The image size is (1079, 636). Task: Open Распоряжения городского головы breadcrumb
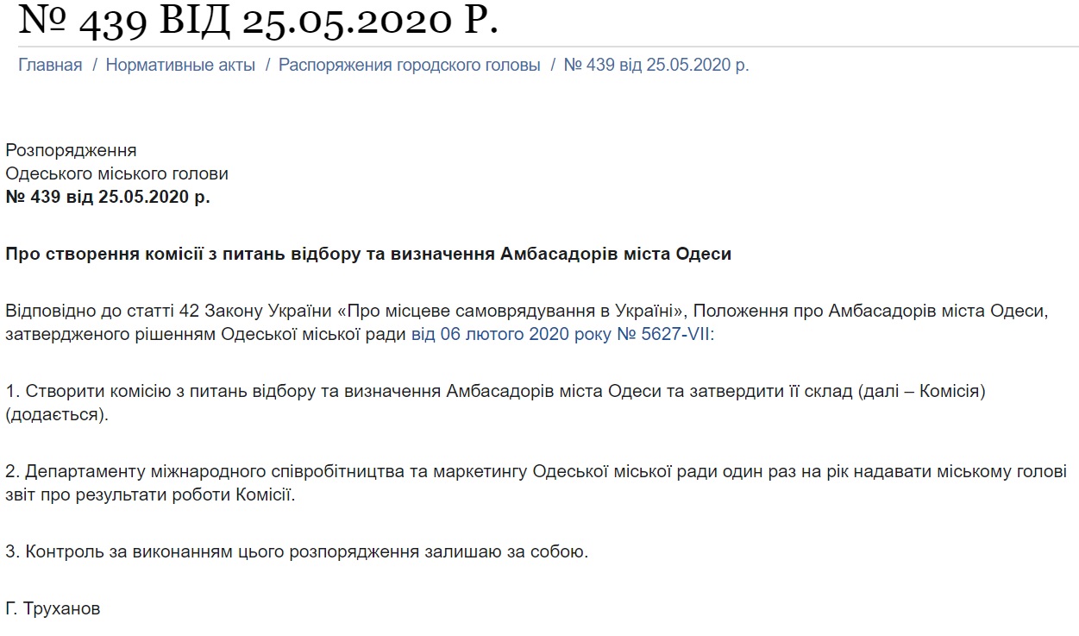[410, 66]
